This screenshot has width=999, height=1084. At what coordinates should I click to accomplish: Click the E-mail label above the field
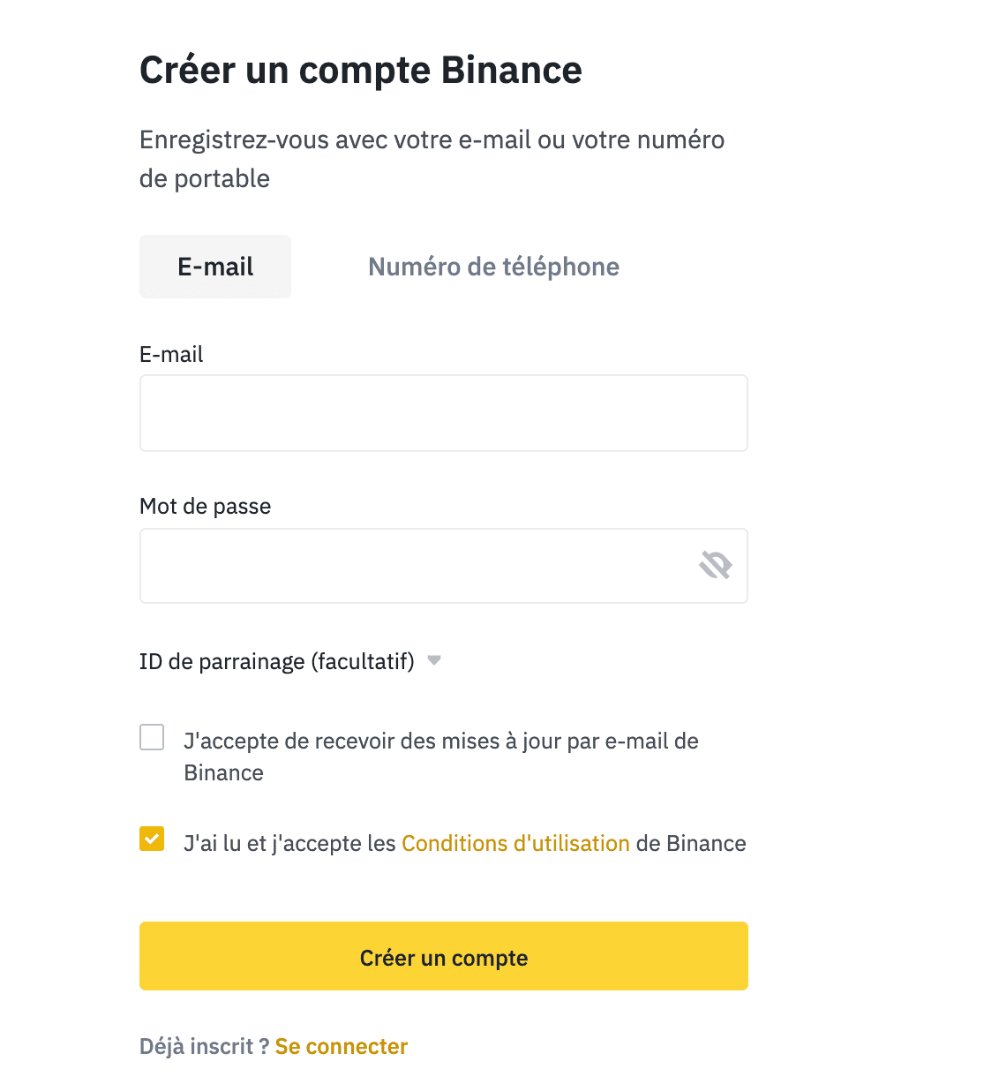click(x=171, y=354)
